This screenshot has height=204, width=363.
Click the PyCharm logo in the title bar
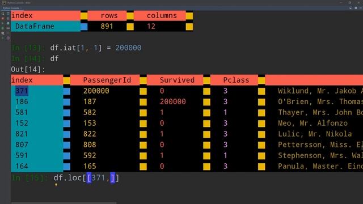click(3, 2)
